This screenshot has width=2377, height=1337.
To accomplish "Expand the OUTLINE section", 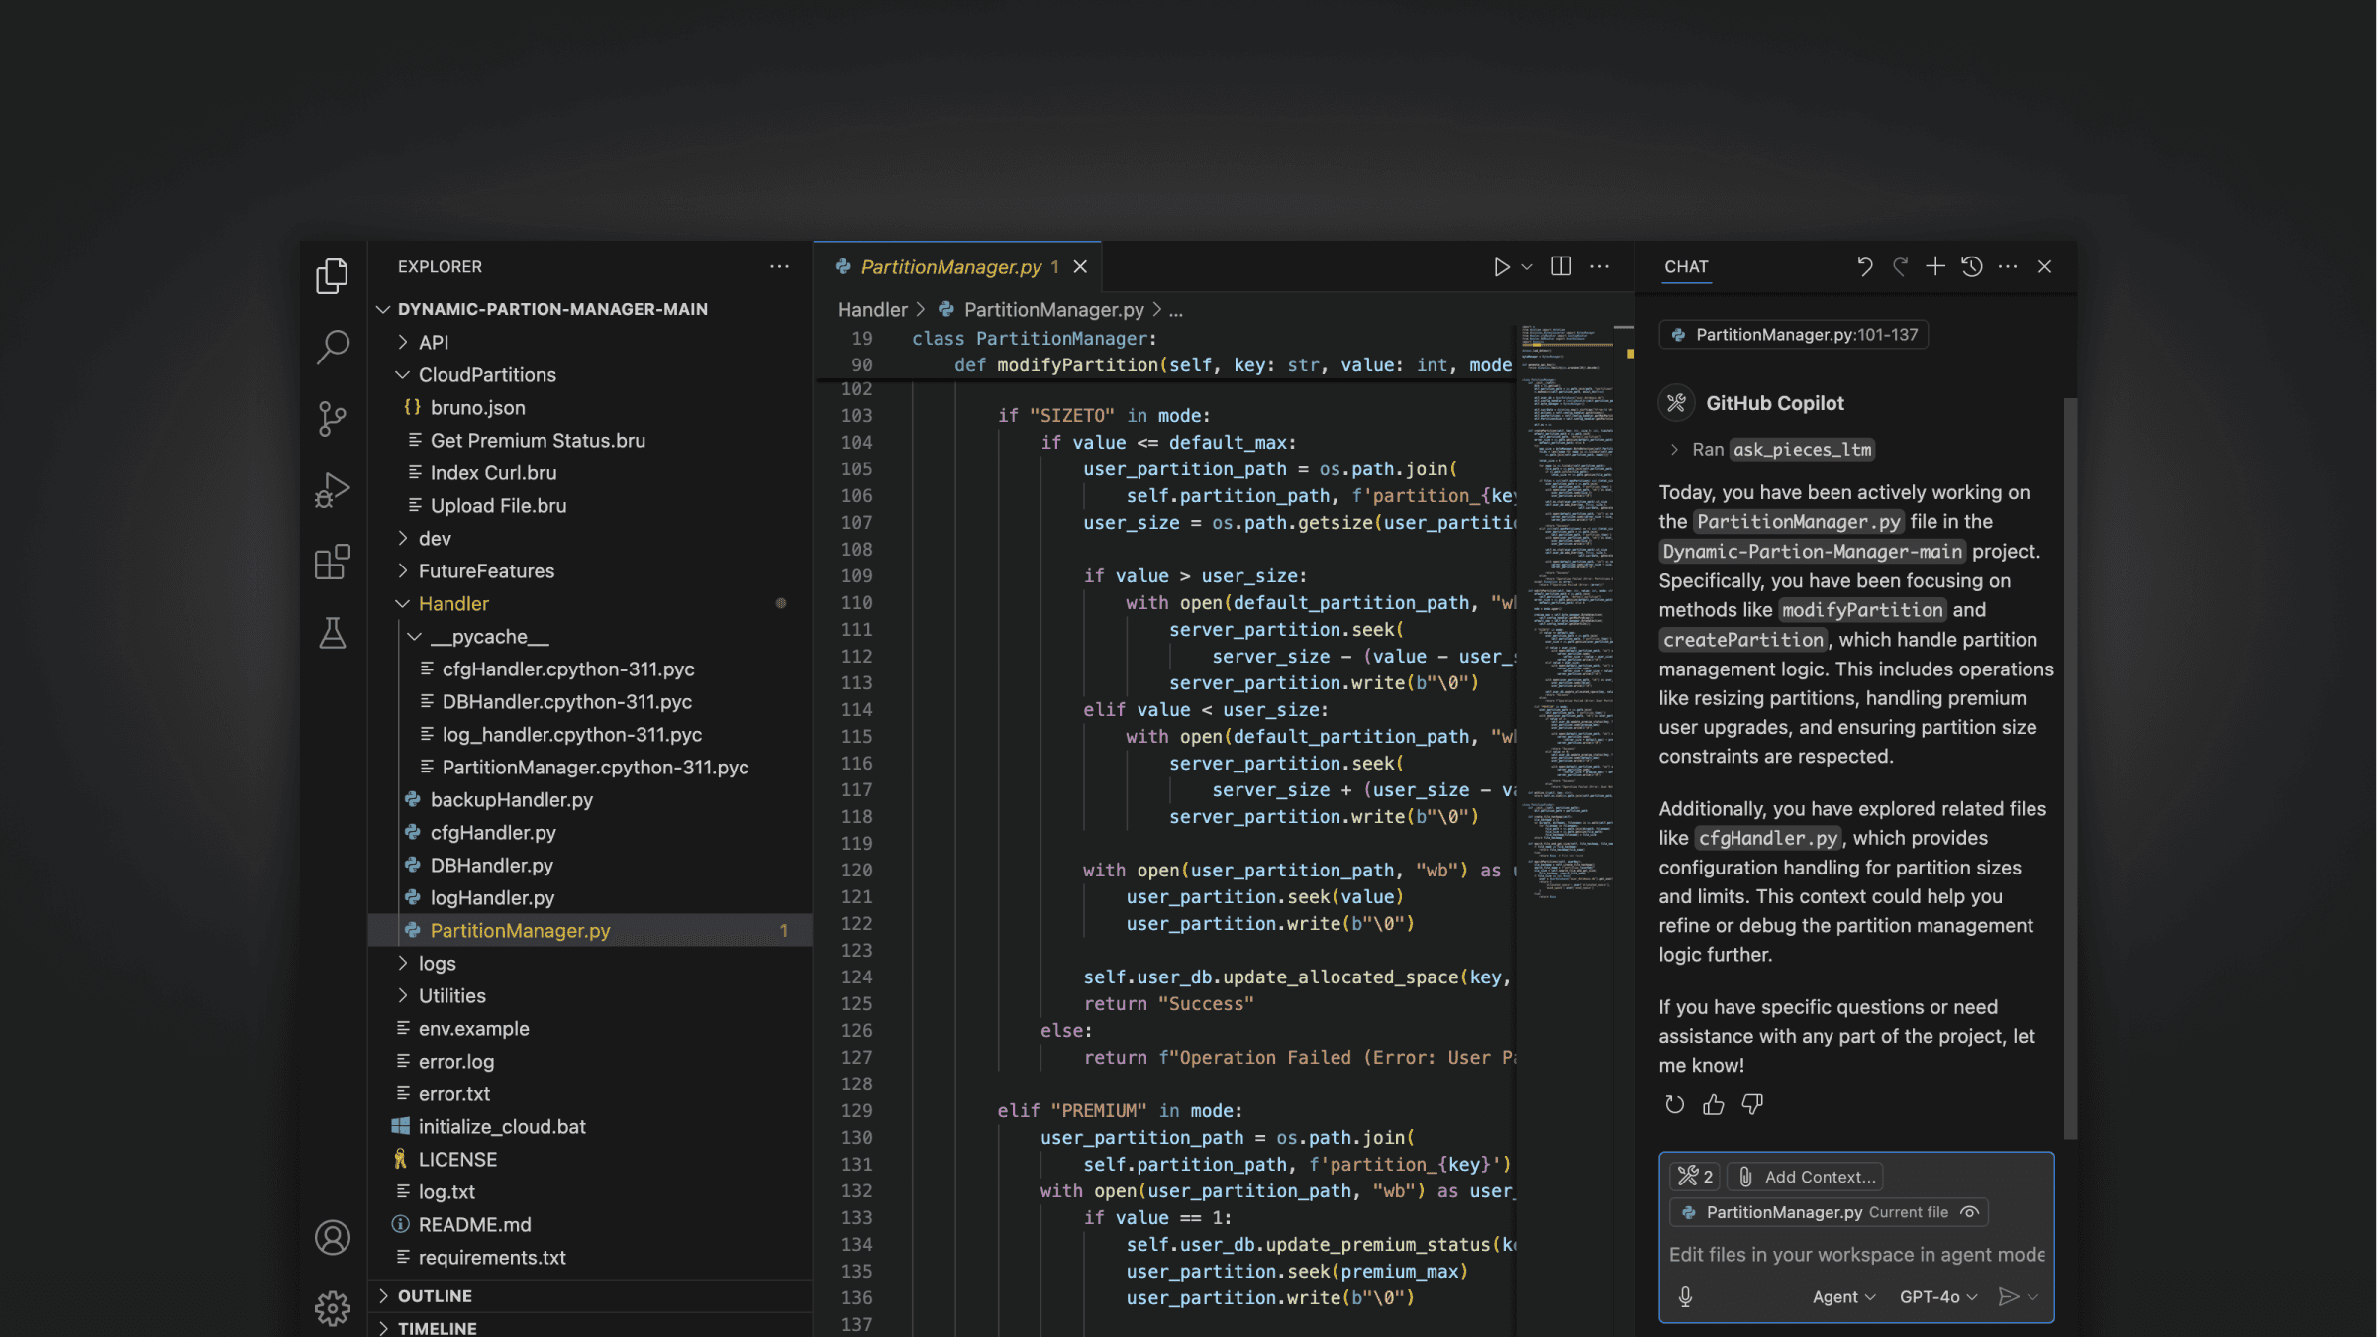I will 435,1296.
